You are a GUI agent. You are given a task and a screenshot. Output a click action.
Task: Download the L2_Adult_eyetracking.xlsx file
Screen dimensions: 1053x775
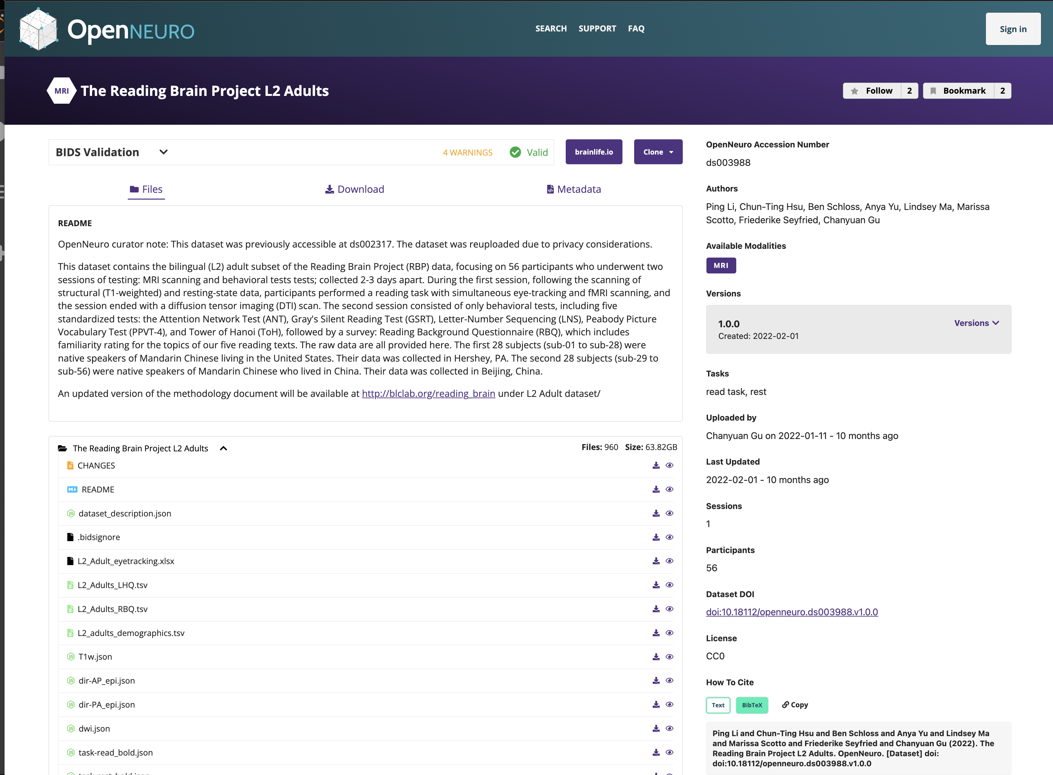tap(656, 561)
